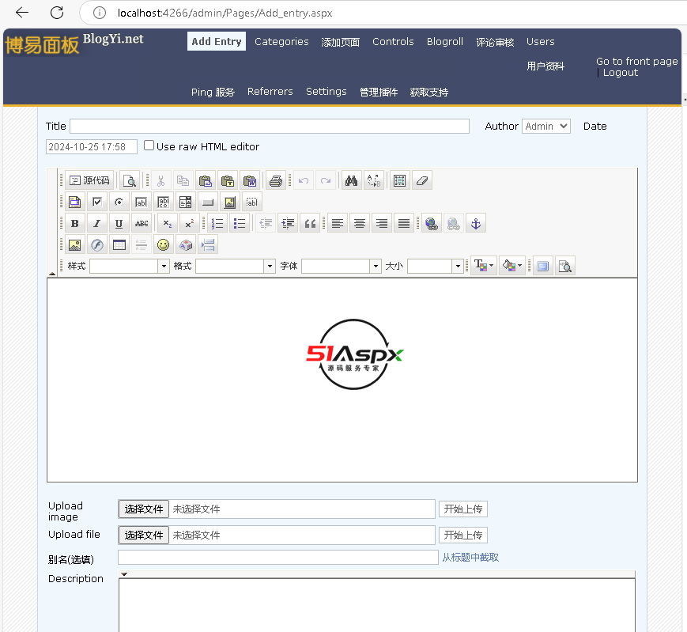Open the background color picker
This screenshot has height=632, width=687.
(x=511, y=266)
